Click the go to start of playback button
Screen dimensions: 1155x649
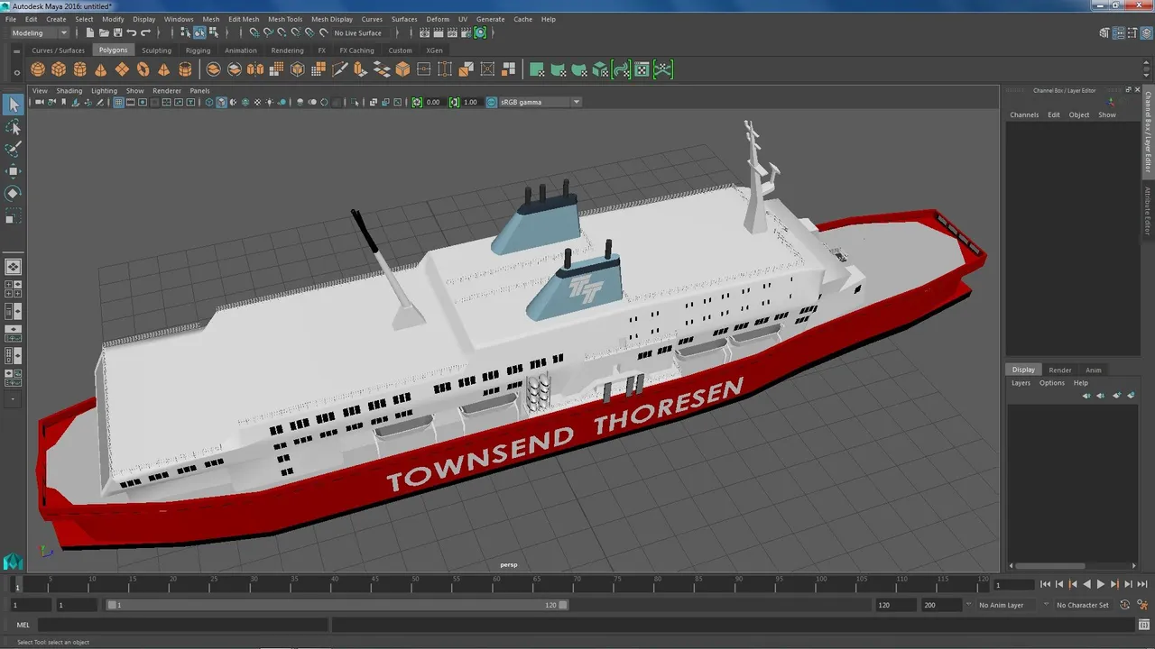1045,584
